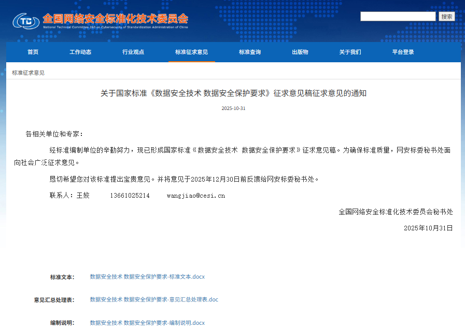Click the 平台登录 login entry

(403, 52)
